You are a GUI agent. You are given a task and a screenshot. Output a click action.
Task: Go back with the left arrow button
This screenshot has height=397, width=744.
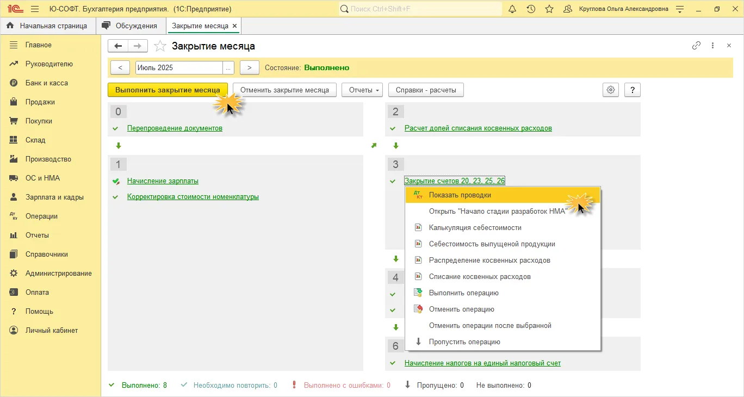(118, 46)
